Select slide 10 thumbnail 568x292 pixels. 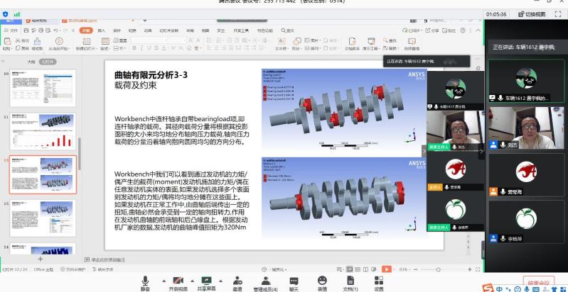click(x=43, y=88)
